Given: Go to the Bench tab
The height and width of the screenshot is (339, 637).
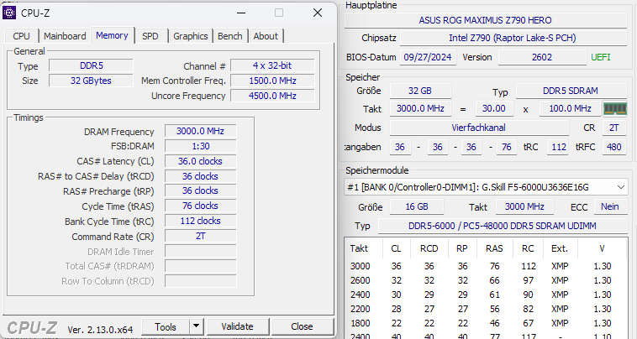Looking at the screenshot, I should (230, 36).
